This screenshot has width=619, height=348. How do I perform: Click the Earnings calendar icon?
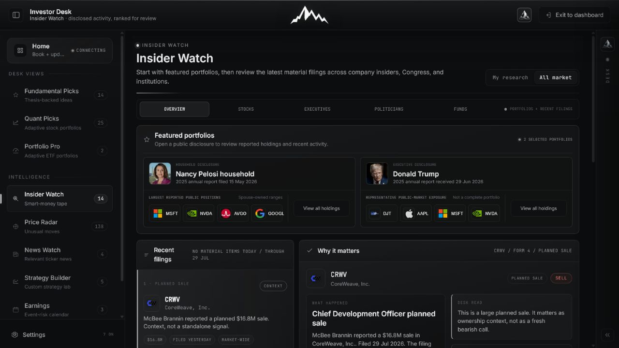click(x=15, y=310)
